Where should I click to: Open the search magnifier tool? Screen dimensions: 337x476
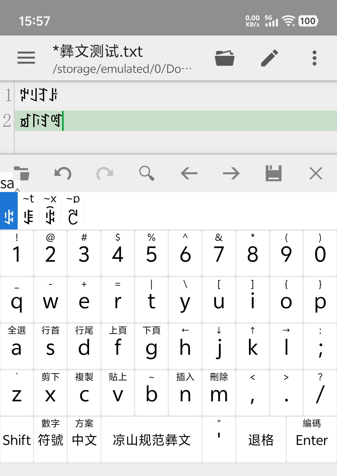pos(147,174)
